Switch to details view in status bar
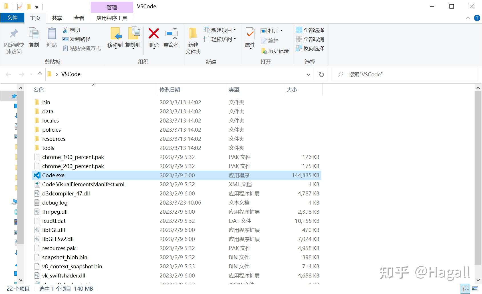 pos(465,289)
